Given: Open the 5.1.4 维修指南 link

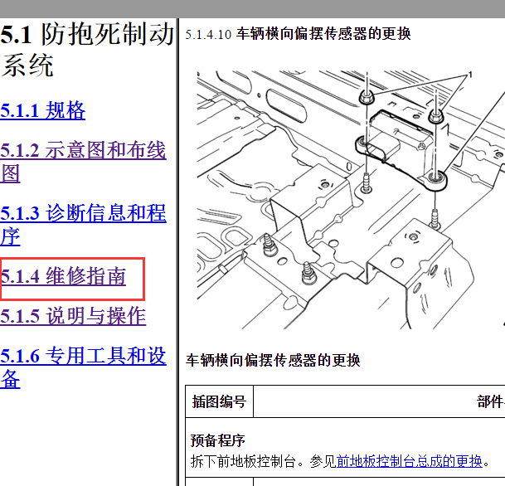Looking at the screenshot, I should click(63, 276).
